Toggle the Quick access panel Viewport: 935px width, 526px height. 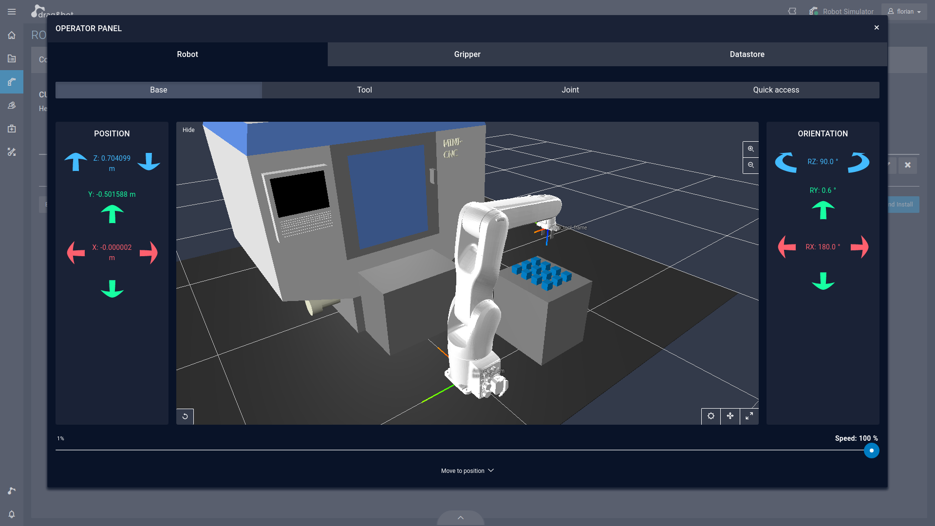coord(776,89)
